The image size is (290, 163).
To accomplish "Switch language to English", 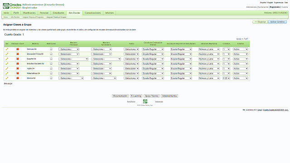I will click(x=270, y=3).
